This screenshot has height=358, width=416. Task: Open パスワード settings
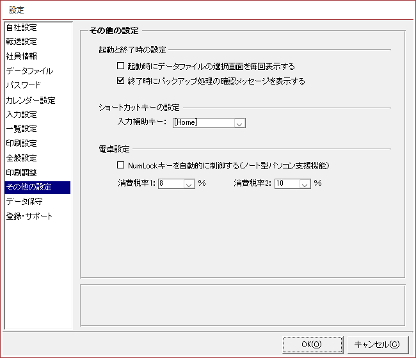click(24, 85)
